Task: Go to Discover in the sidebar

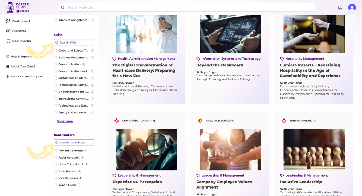Action: (19, 31)
